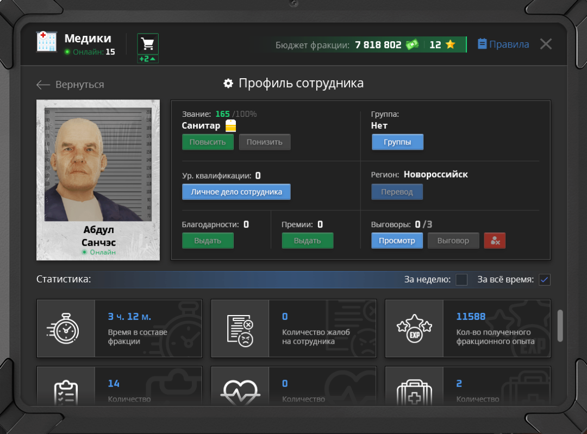Click the red remove-employee icon button
Screen dimensions: 587x434
495,241
